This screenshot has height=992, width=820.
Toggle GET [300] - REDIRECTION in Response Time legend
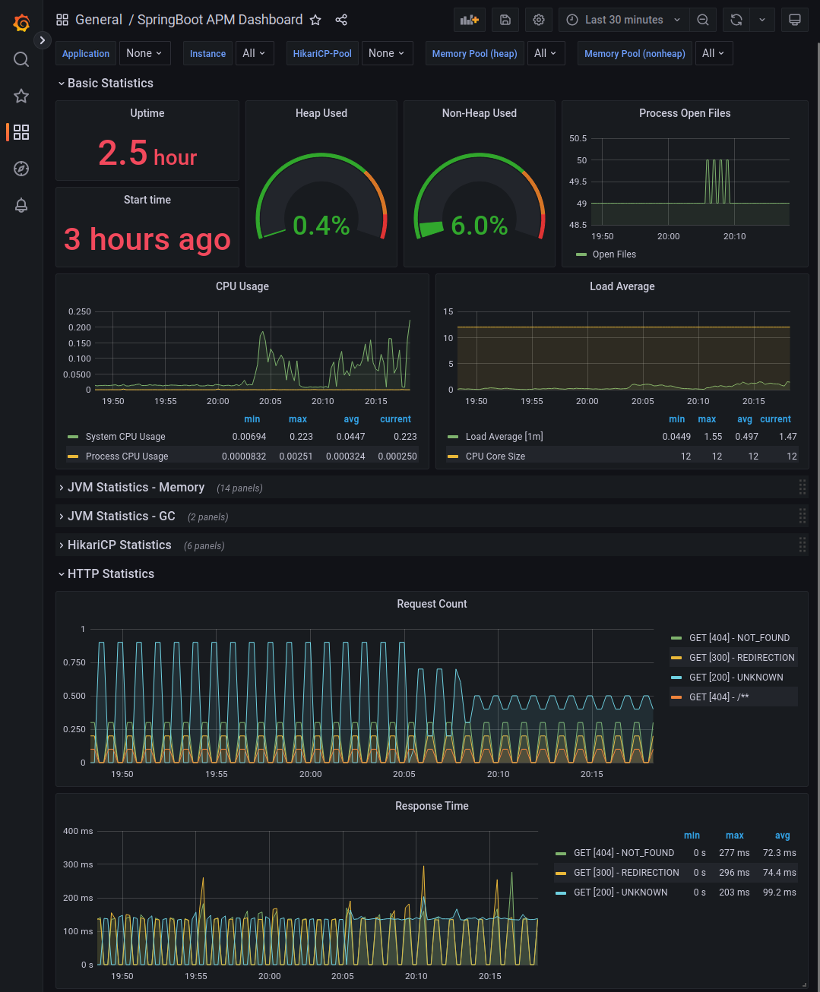[x=626, y=873]
